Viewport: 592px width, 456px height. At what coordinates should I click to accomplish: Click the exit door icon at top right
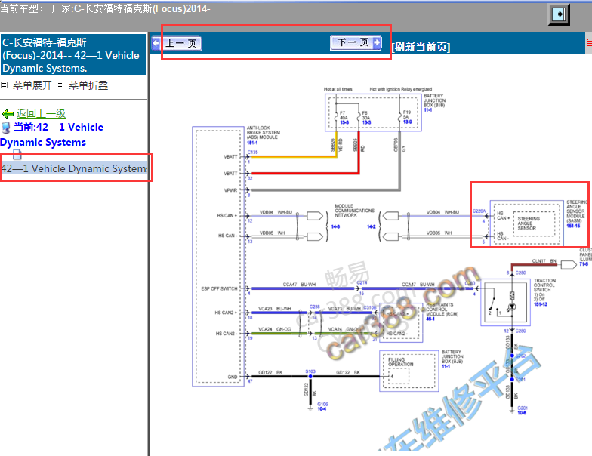tap(559, 14)
